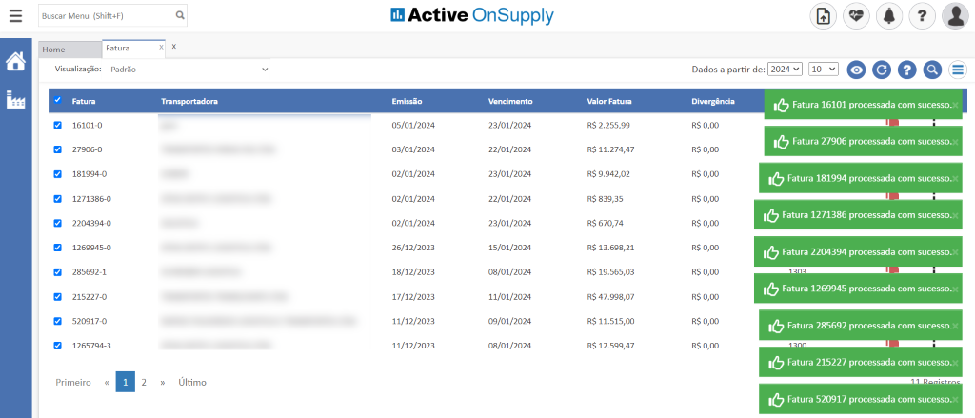
Task: Click the search magnifier in Buscar Menu
Action: [x=180, y=15]
